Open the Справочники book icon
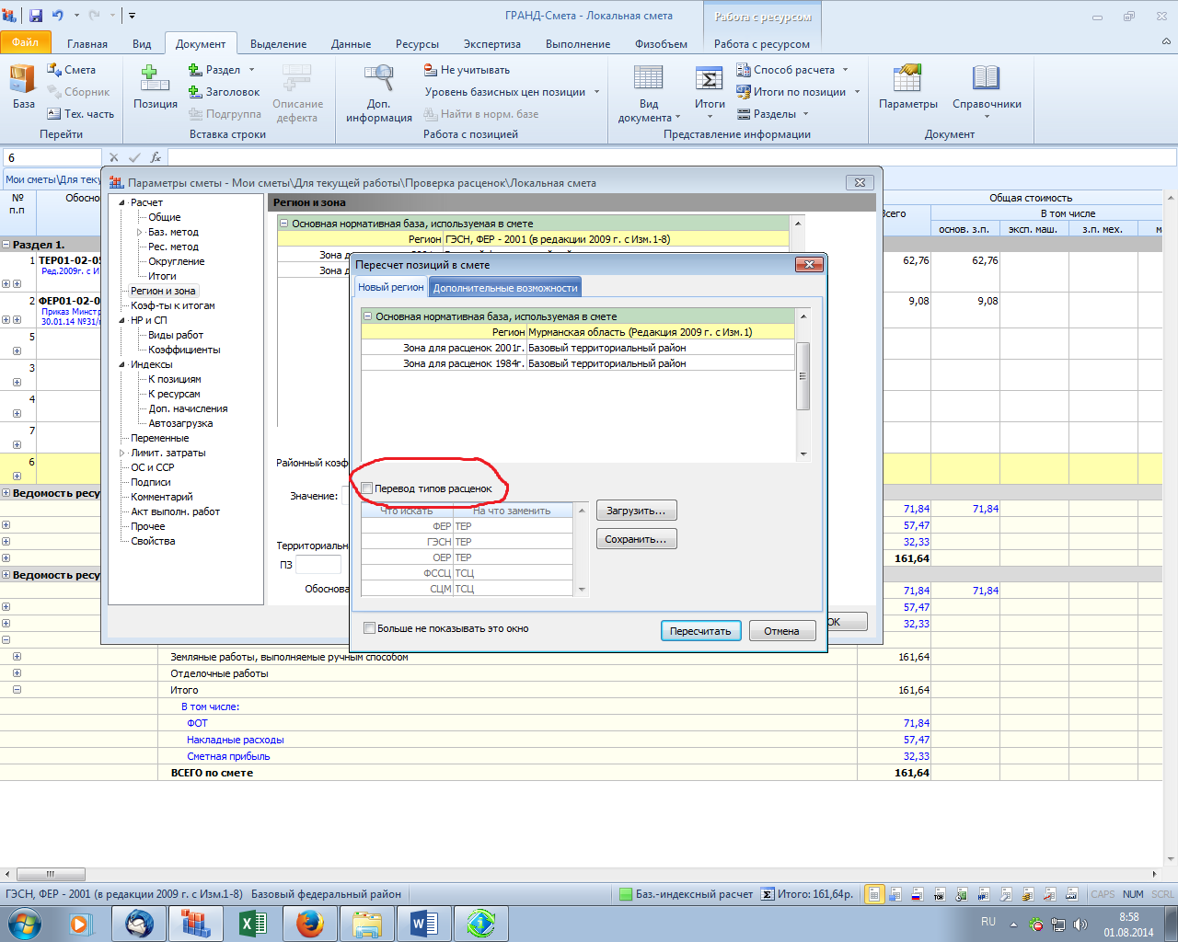Viewport: 1178px width, 942px height. 986,80
